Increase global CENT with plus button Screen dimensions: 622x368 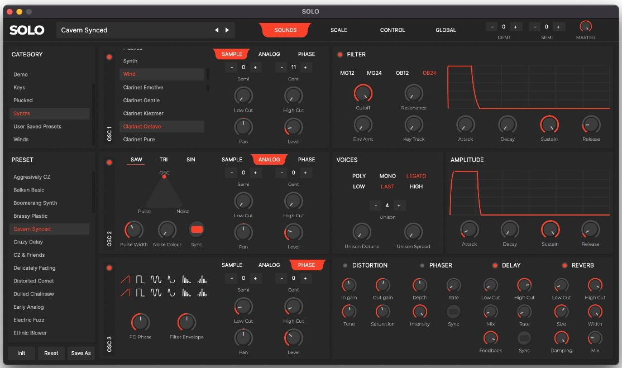(x=515, y=27)
